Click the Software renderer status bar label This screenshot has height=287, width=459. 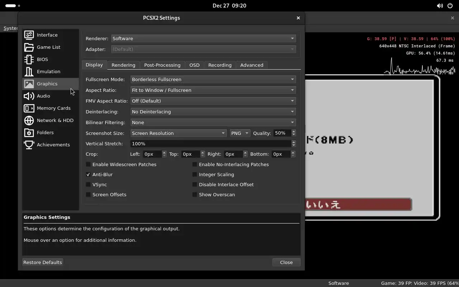coord(339,283)
